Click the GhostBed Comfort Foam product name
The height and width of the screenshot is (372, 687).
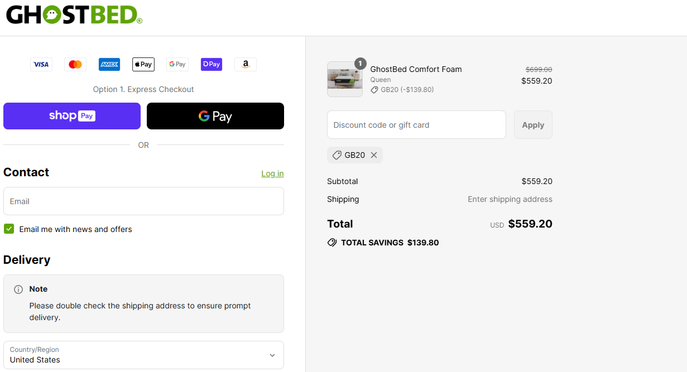click(x=416, y=69)
